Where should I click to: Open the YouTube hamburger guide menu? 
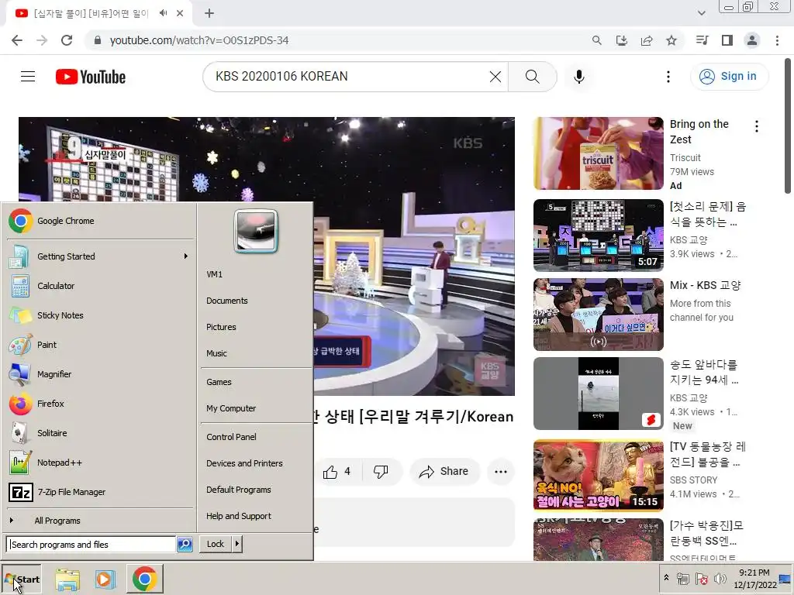[x=28, y=77]
